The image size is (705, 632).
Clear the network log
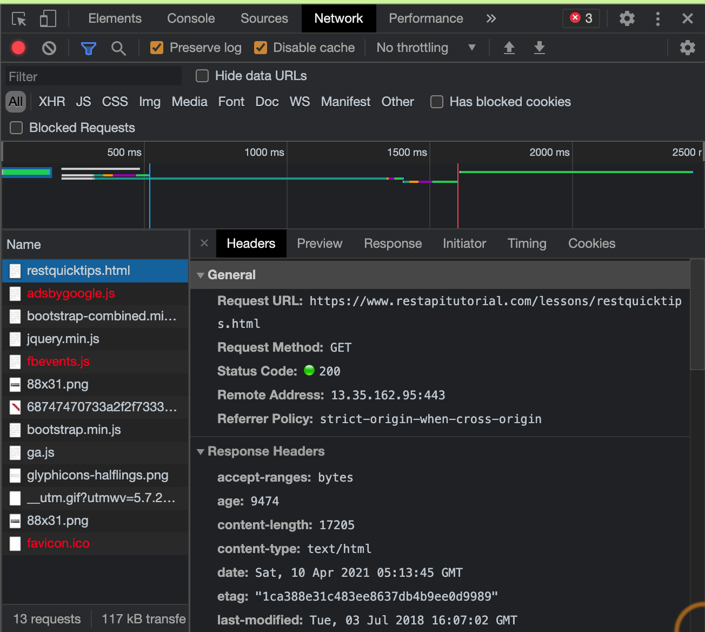click(x=49, y=48)
